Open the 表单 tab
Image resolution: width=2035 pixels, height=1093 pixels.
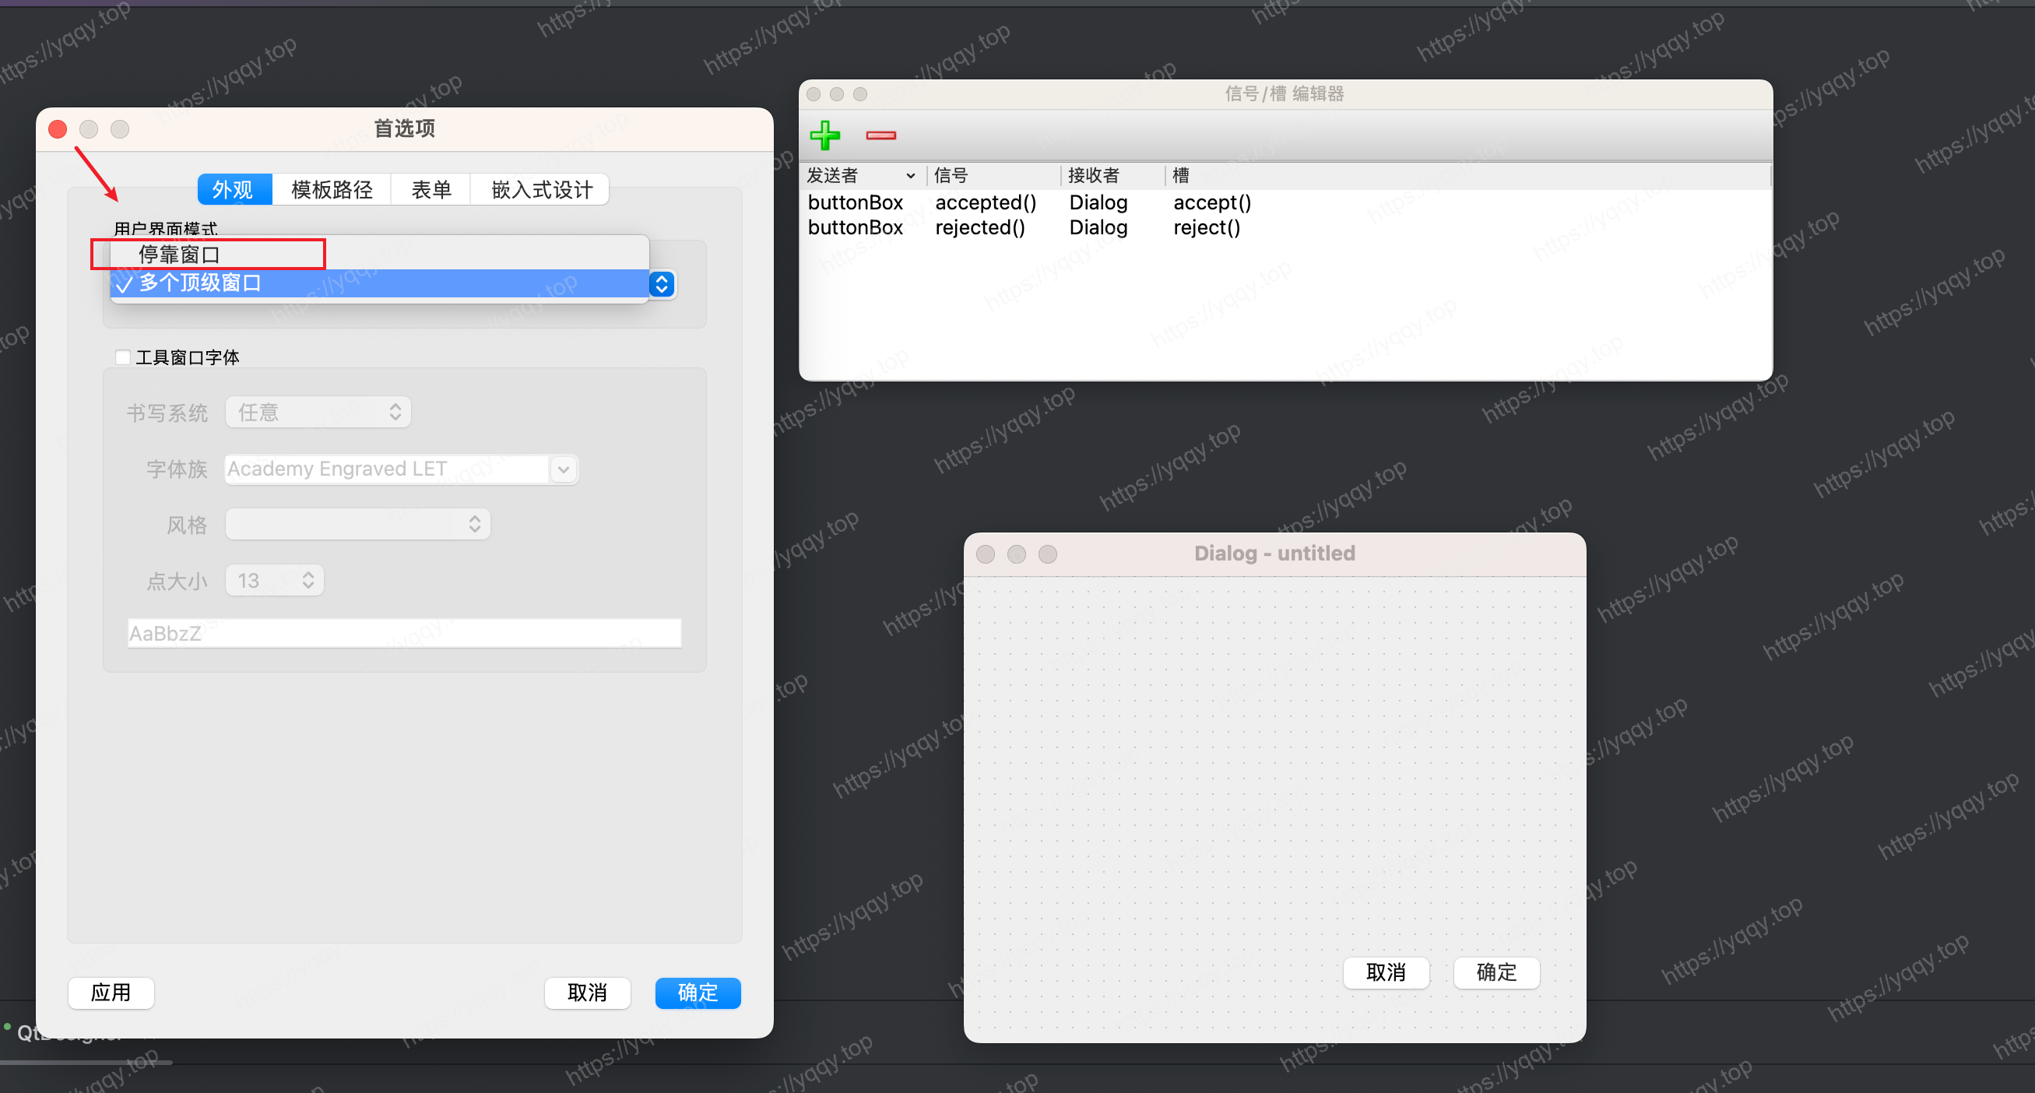click(431, 189)
